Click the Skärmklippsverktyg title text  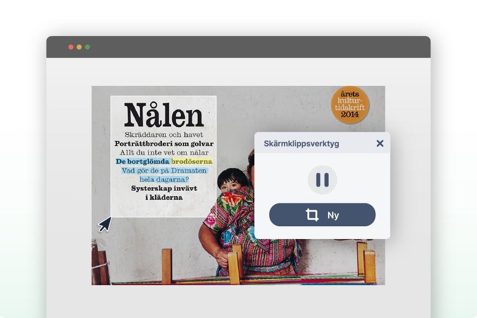(301, 144)
